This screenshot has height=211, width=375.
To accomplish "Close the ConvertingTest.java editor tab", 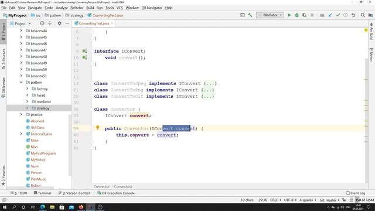I will click(x=112, y=23).
